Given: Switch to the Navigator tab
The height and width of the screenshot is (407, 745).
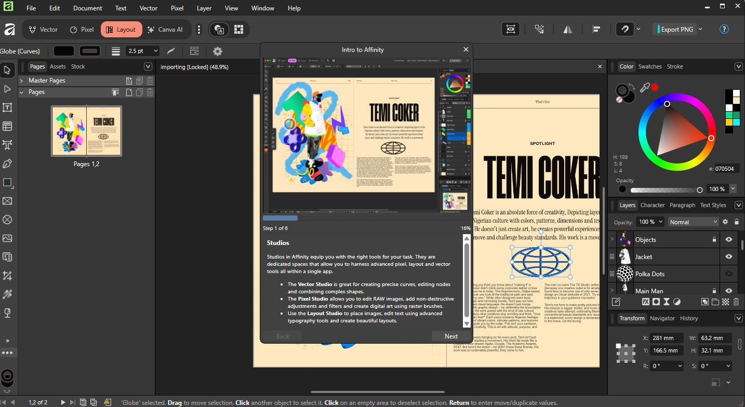Looking at the screenshot, I should click(x=662, y=318).
